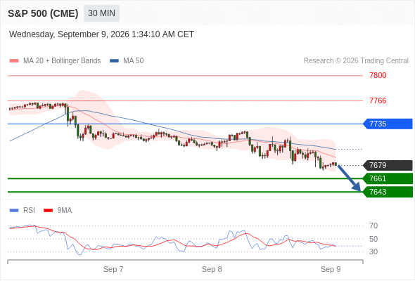
Task: Select the MA 50 legend label
Action: 134,61
